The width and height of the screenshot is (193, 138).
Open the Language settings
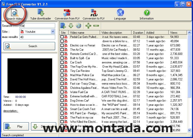120,14
